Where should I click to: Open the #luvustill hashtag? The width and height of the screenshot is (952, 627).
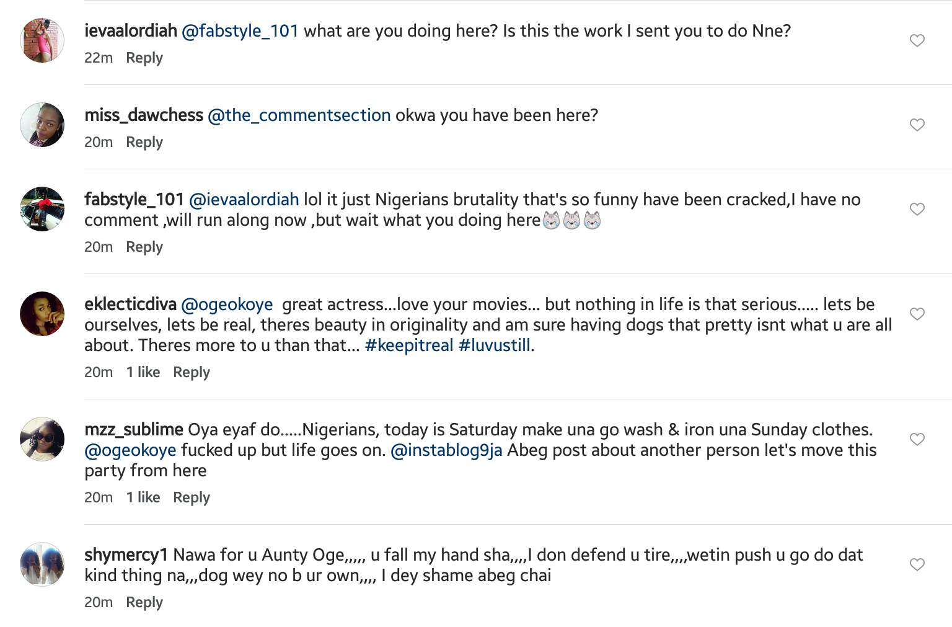pos(494,346)
